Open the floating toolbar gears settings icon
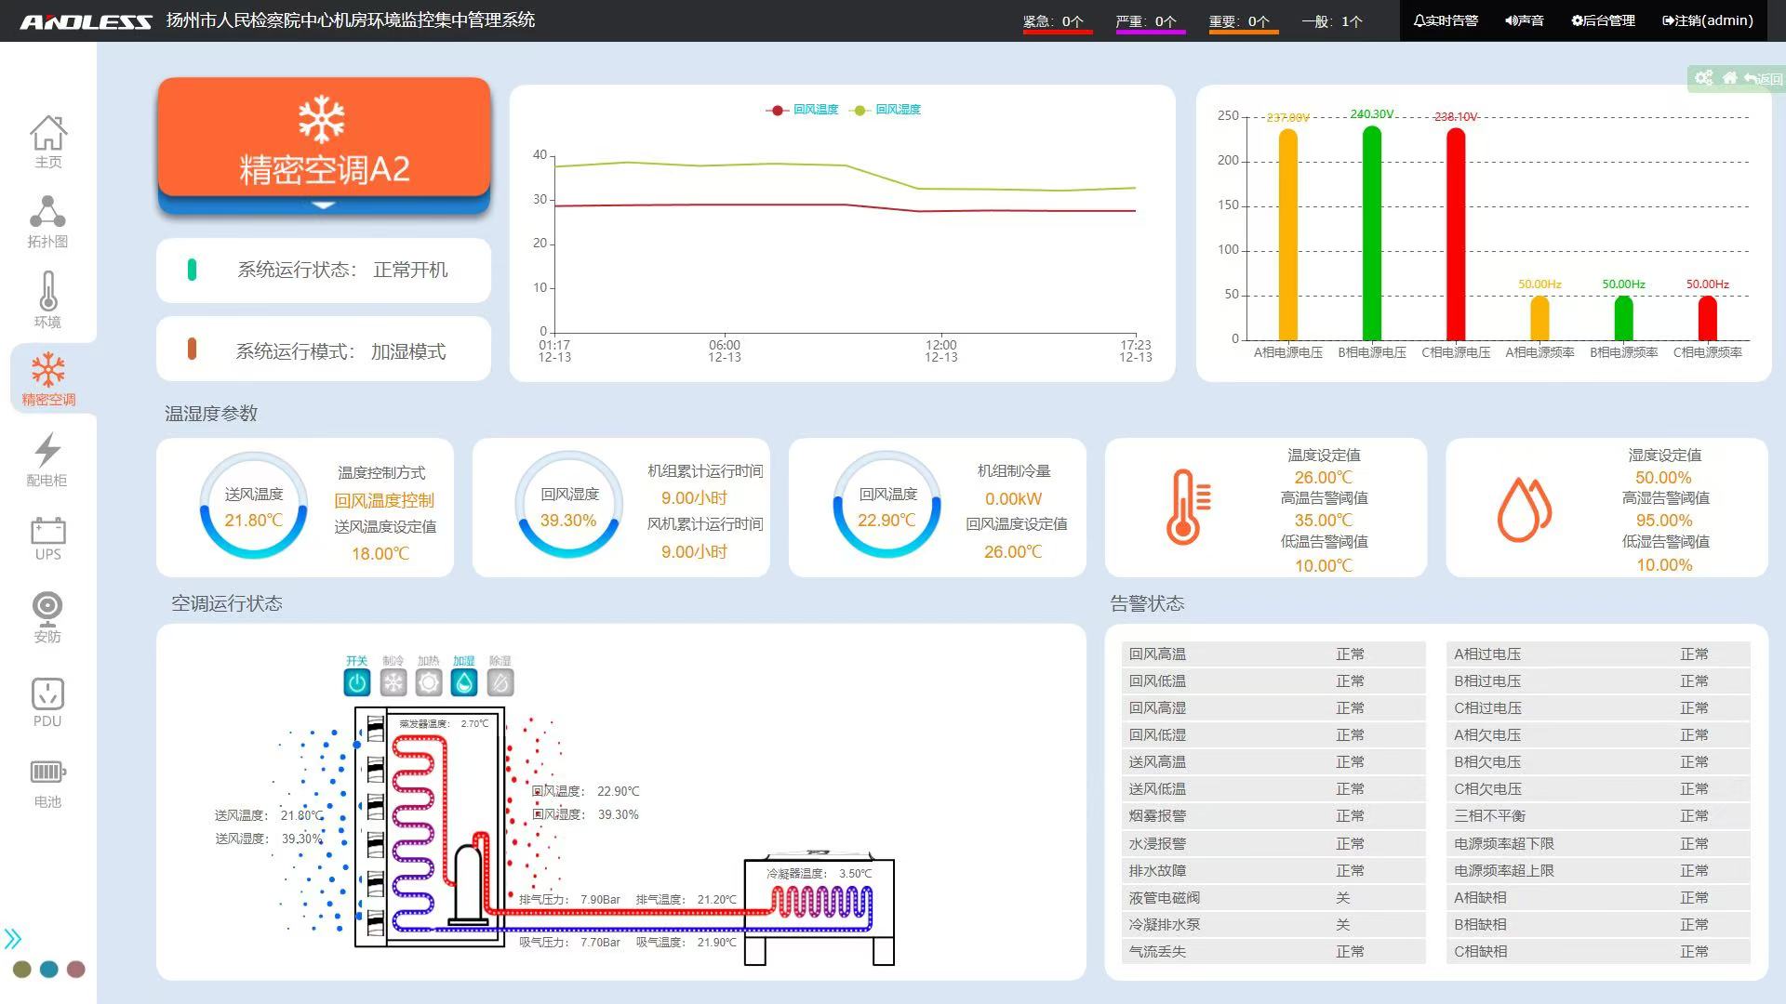The width and height of the screenshot is (1786, 1004). (1703, 78)
